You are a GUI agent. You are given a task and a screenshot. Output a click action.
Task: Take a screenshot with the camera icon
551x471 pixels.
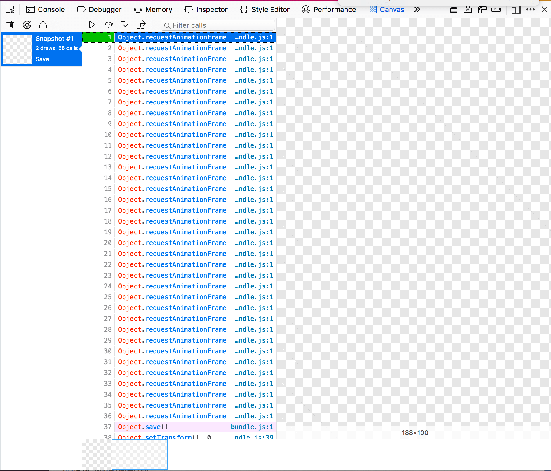468,10
